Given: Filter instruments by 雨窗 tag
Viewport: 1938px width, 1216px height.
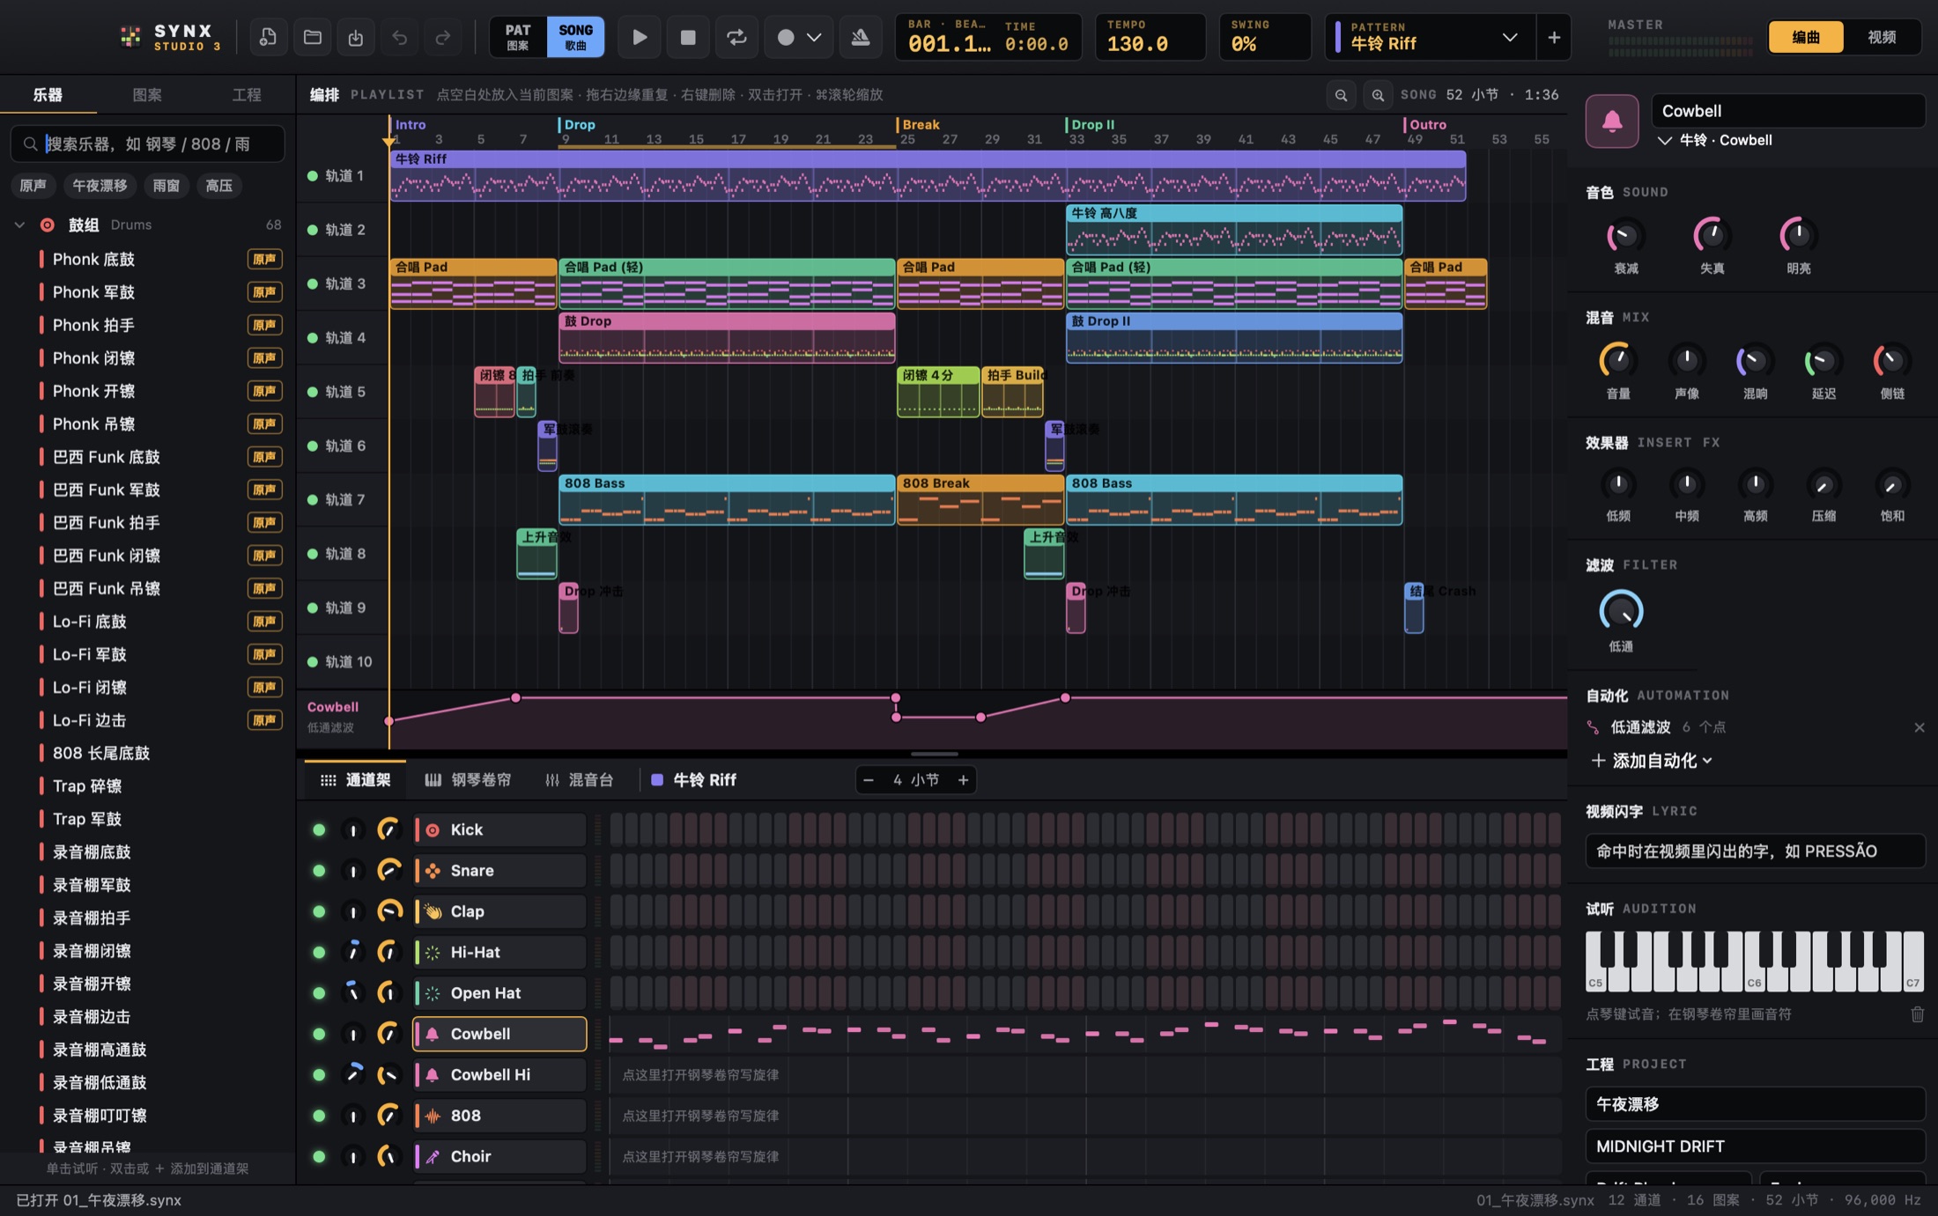Looking at the screenshot, I should (x=166, y=186).
